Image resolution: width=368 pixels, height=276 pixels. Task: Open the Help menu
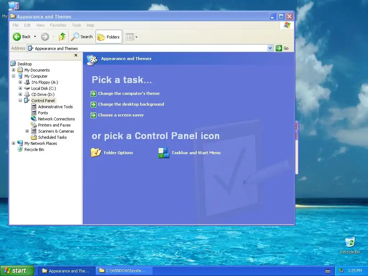[x=90, y=25]
